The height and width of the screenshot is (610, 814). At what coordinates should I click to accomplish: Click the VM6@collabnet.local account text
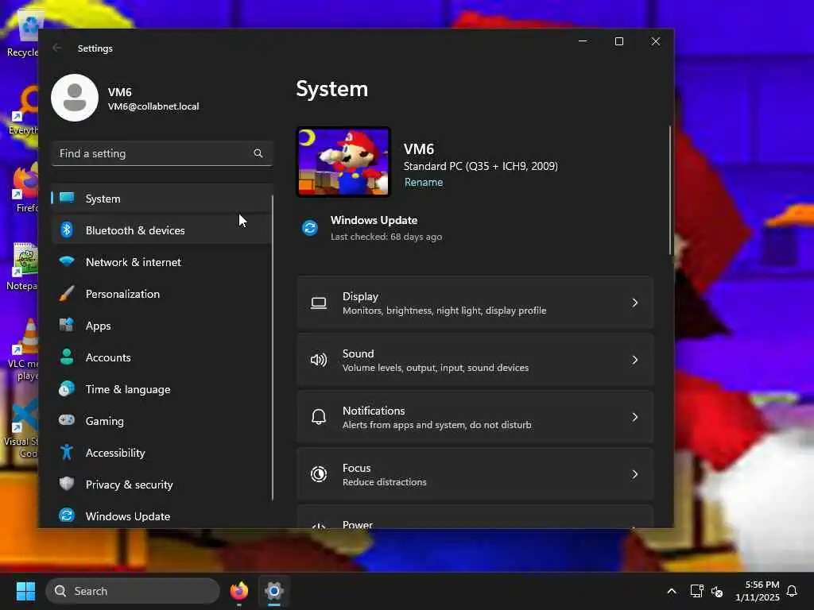(x=153, y=106)
